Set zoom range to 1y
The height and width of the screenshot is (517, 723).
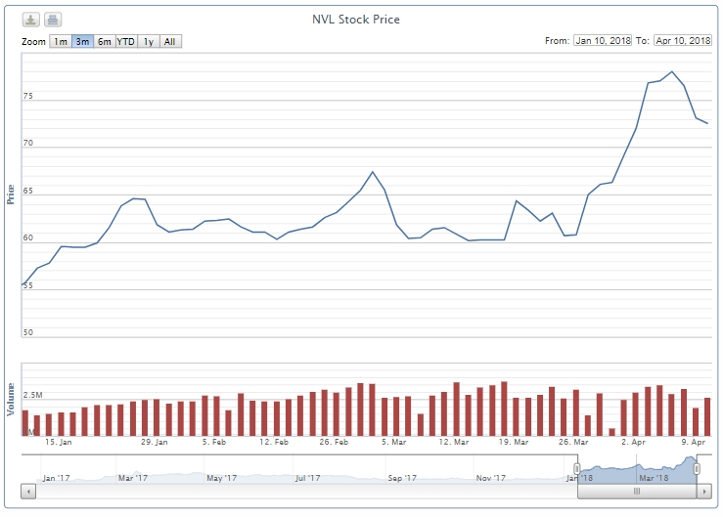point(148,41)
